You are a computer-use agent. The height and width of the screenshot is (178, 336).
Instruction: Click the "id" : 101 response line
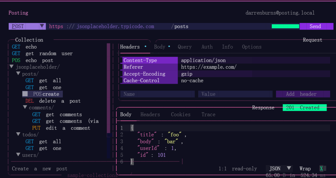click(x=152, y=155)
